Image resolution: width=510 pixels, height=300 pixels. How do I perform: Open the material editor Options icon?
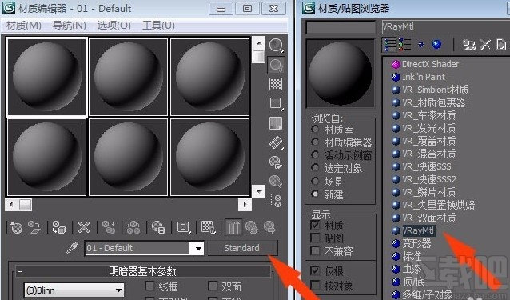(276, 162)
